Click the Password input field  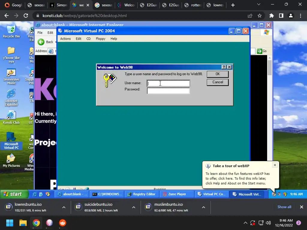point(168,91)
